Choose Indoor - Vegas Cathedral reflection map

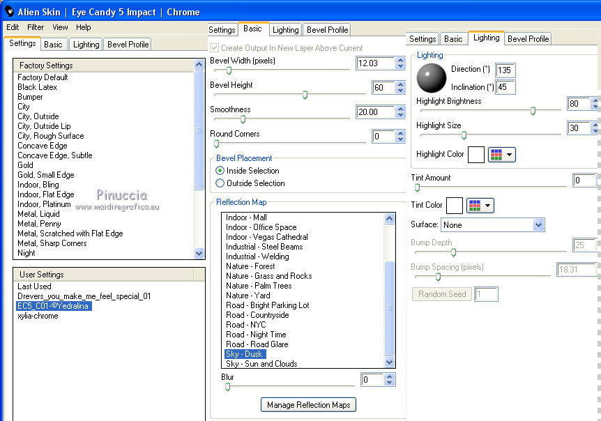[267, 237]
